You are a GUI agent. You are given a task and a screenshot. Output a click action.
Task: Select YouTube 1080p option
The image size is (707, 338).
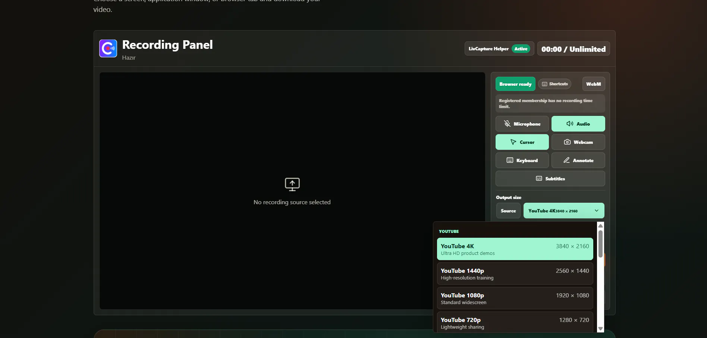[x=515, y=298]
